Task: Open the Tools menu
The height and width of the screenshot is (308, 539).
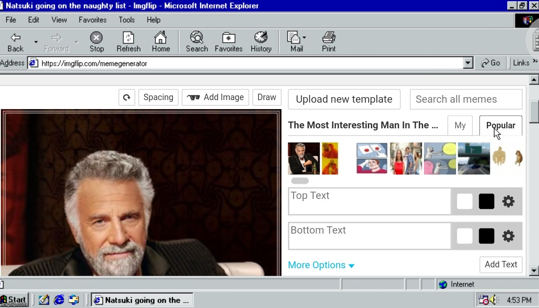Action: (x=127, y=20)
